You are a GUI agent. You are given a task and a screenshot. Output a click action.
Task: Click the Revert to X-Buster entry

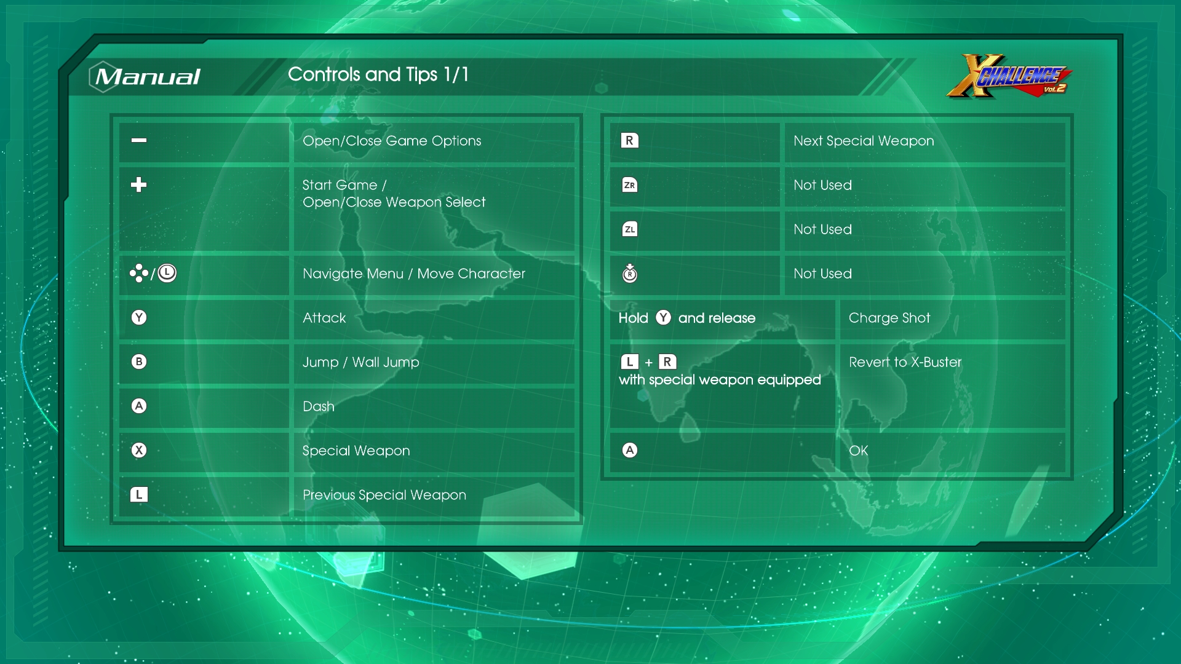click(x=905, y=362)
